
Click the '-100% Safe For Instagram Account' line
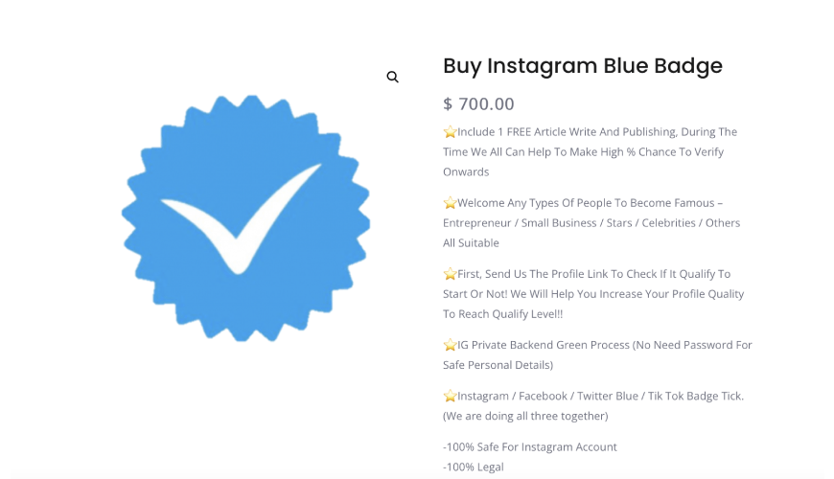tap(530, 447)
